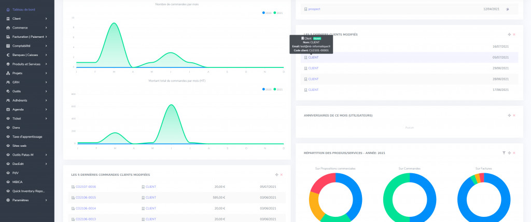
Task: Open Tableau de bord in sidebar
Action: [24, 9]
